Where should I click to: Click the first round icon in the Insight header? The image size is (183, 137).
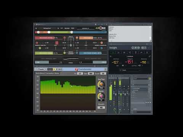(133, 48)
